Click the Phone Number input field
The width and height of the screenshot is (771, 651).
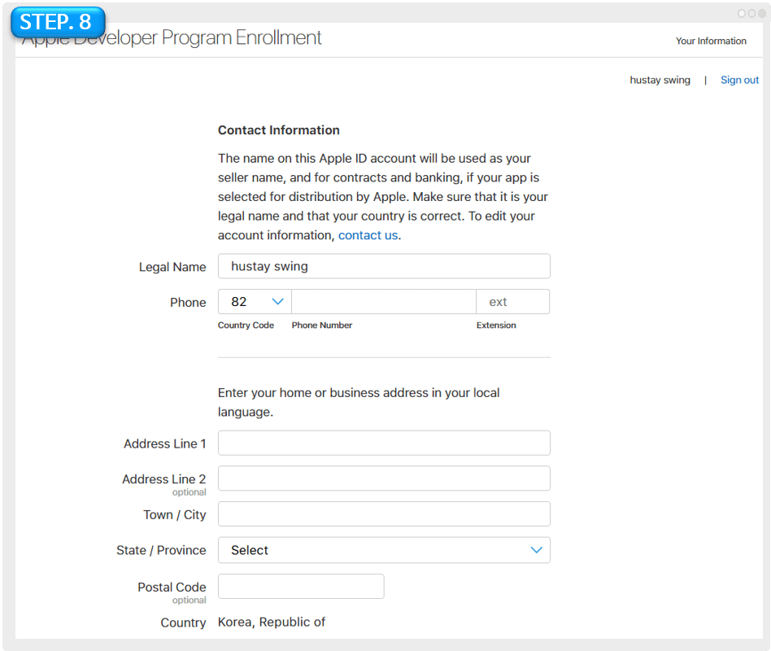383,301
